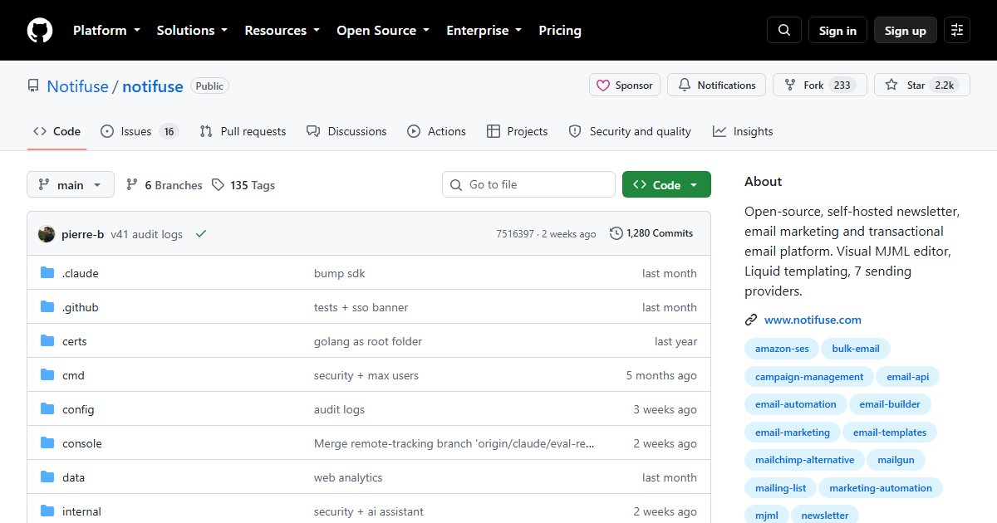
Task: Click pierre-b avatar image
Action: click(47, 234)
